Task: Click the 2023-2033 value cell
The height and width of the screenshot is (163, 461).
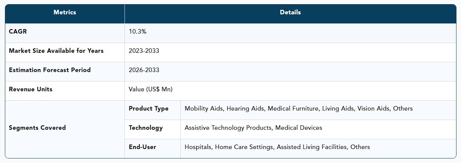Action: [144, 51]
